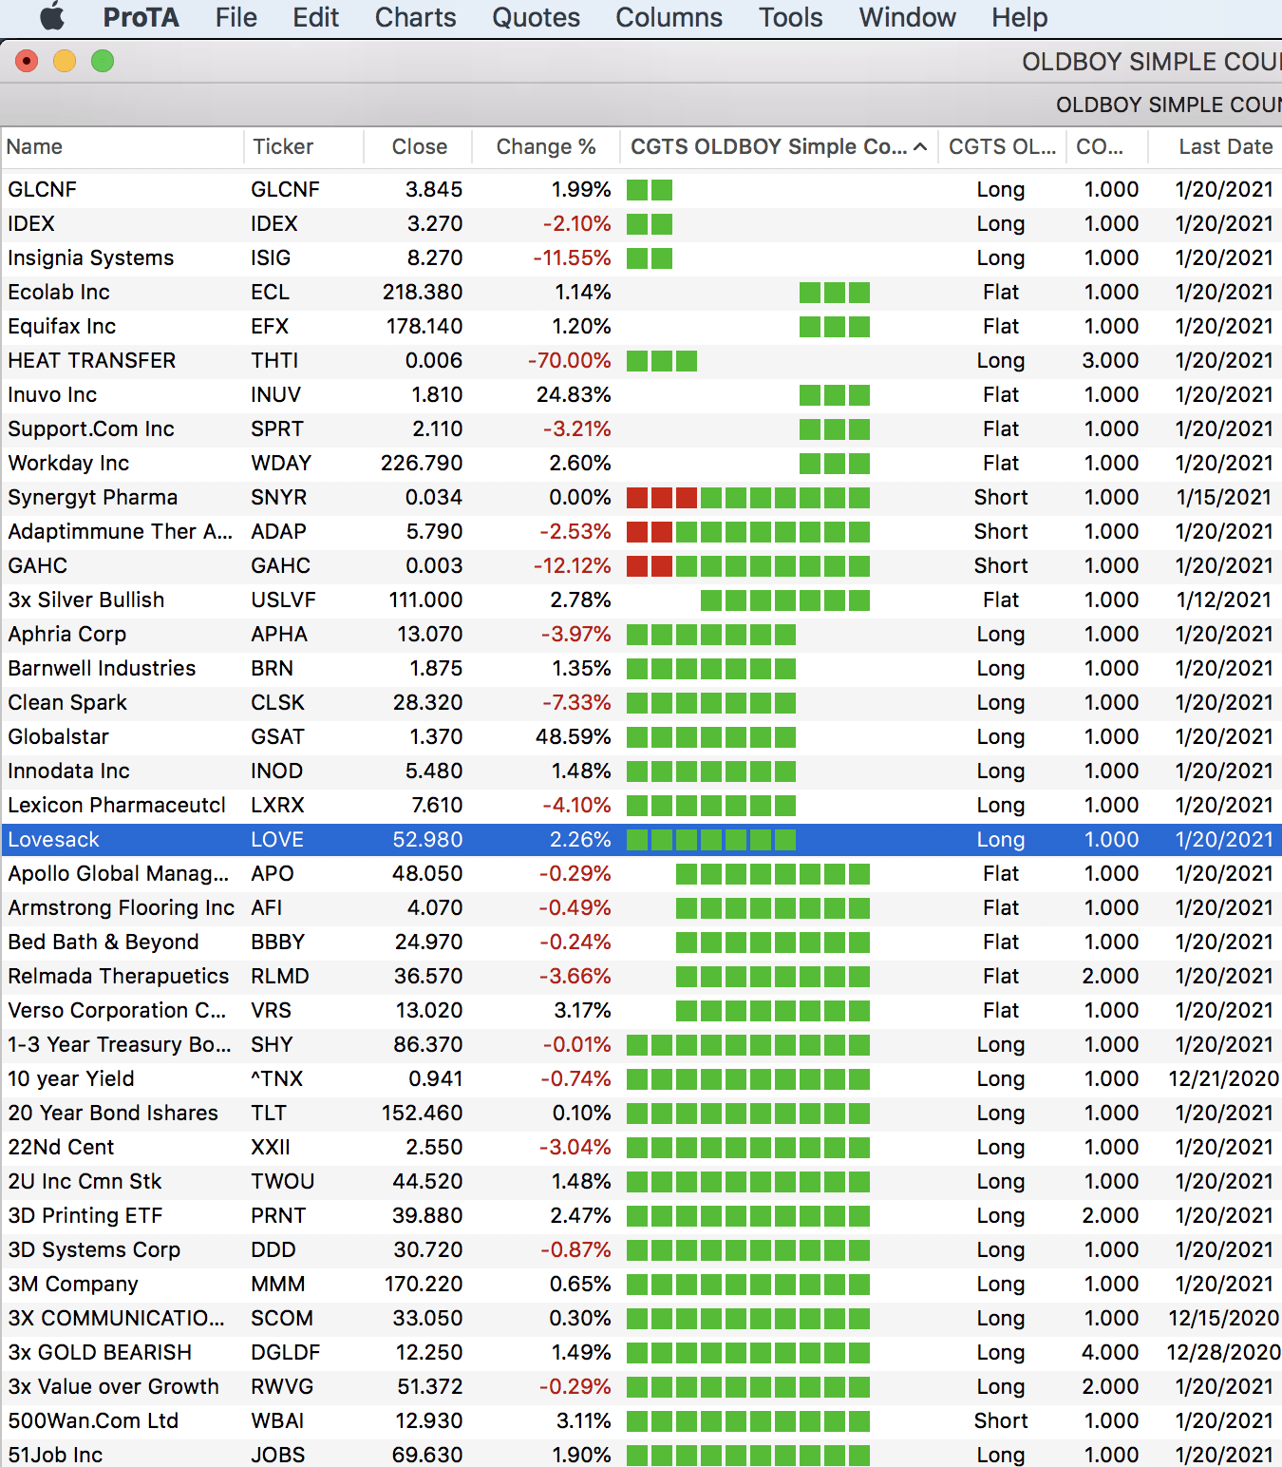Select the Equifax Inc row

click(x=641, y=326)
